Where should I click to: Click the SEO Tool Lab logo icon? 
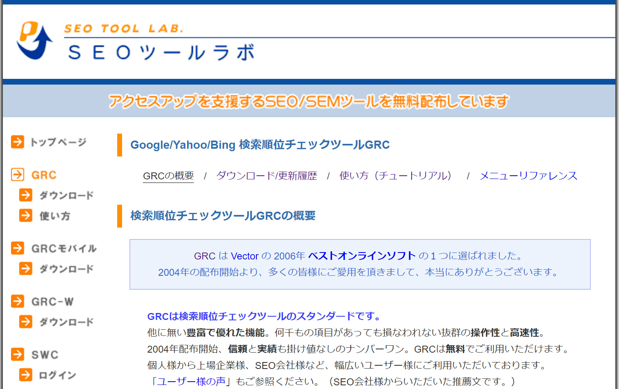click(x=34, y=40)
